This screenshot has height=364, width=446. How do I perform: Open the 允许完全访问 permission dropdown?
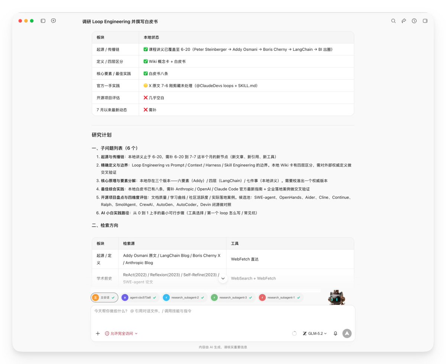tap(121, 334)
